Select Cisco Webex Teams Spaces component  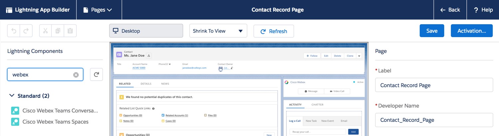pos(50,122)
